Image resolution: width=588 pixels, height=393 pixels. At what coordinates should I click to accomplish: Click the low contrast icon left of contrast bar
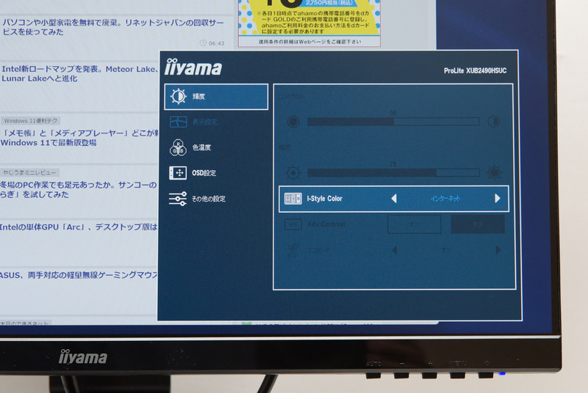click(293, 122)
